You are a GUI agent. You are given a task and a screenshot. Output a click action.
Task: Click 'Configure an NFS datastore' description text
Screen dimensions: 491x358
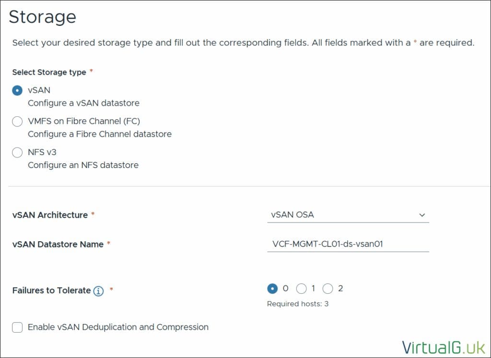click(83, 165)
